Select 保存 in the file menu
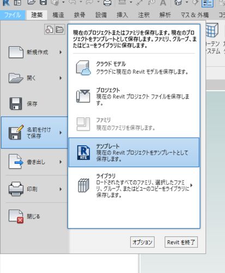225x273 pixels. point(34,104)
